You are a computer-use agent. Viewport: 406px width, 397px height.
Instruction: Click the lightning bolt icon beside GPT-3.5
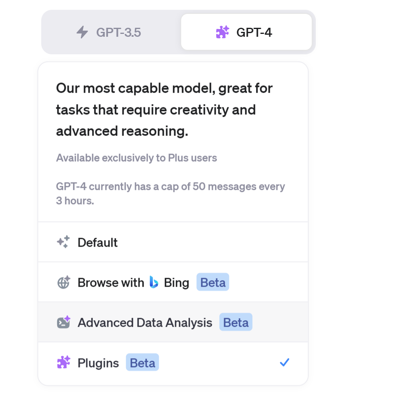[82, 32]
